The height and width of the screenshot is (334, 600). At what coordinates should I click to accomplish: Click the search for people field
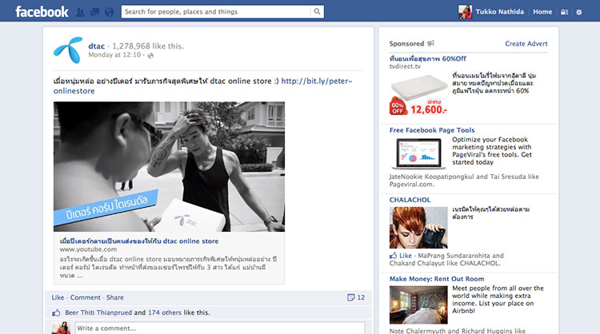tap(216, 11)
